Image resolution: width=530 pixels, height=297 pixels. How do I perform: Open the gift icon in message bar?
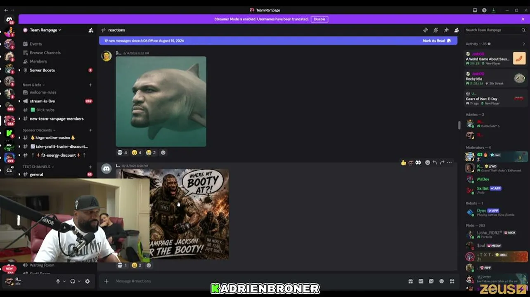coord(411,281)
